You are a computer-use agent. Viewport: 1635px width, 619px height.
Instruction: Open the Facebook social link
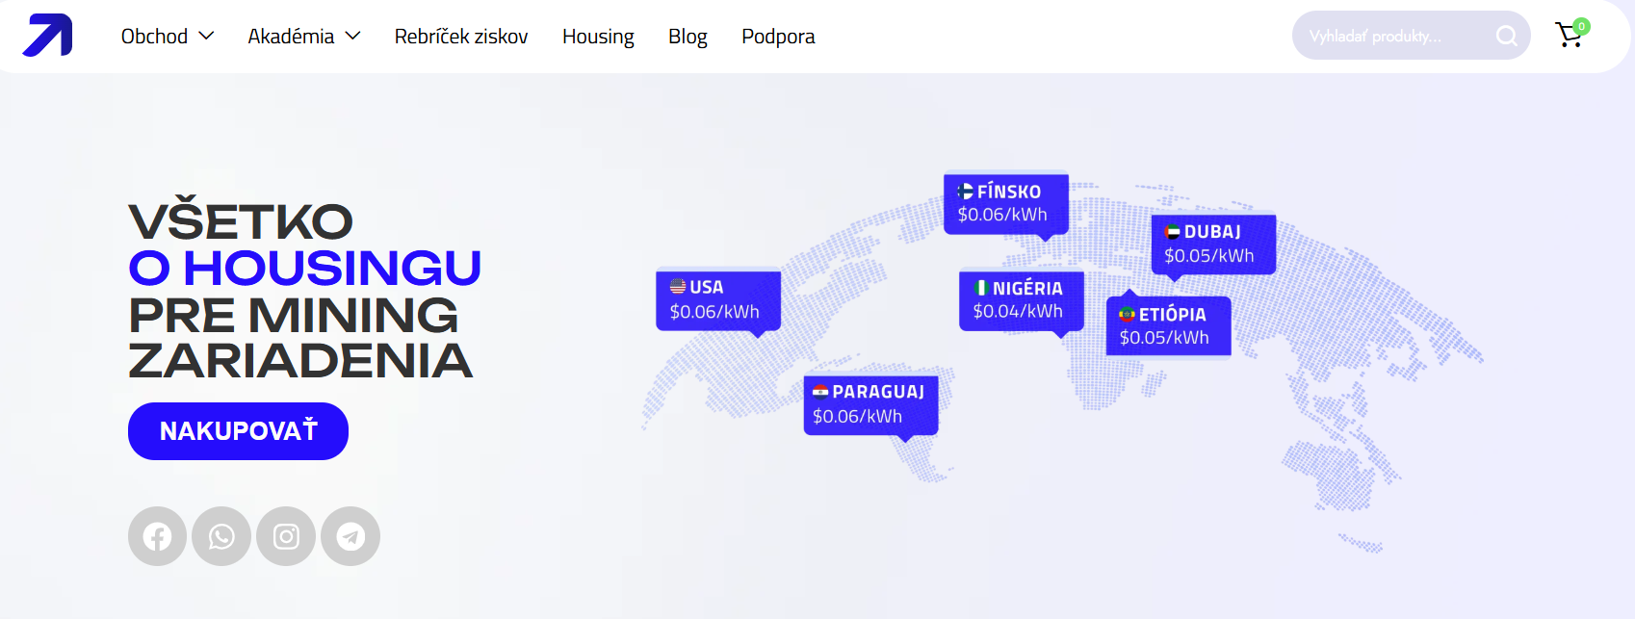coord(157,536)
